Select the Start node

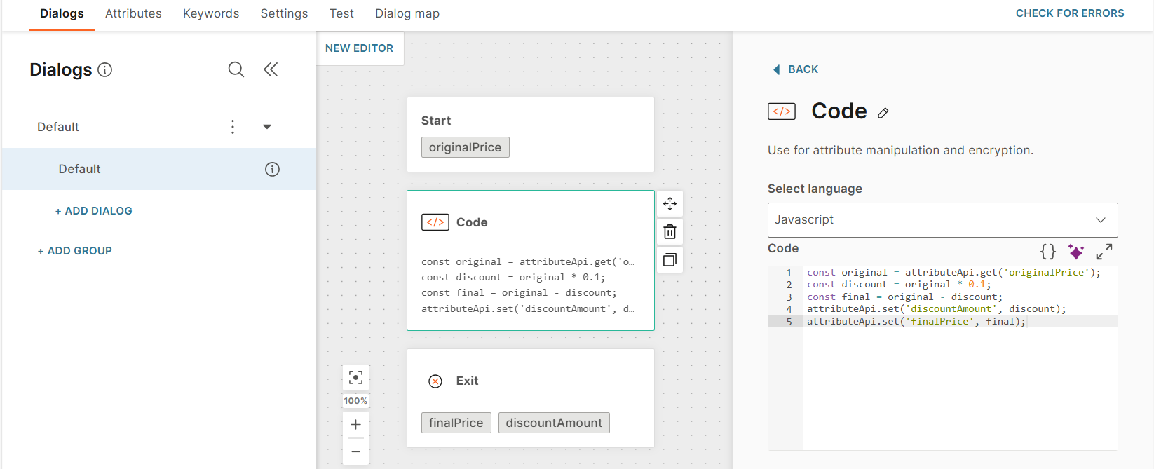click(x=531, y=135)
